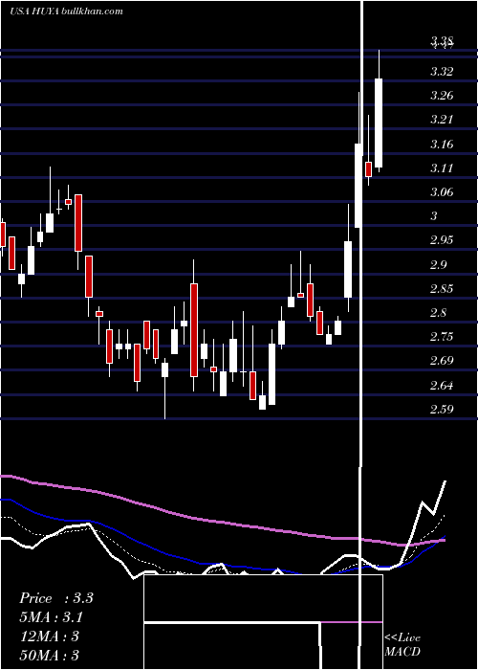Click the 2.59 price axis label
Screen dimensions: 478x670
[442, 409]
